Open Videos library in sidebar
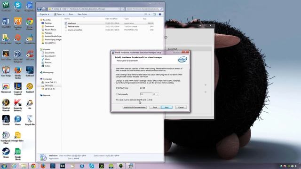 click(x=48, y=66)
